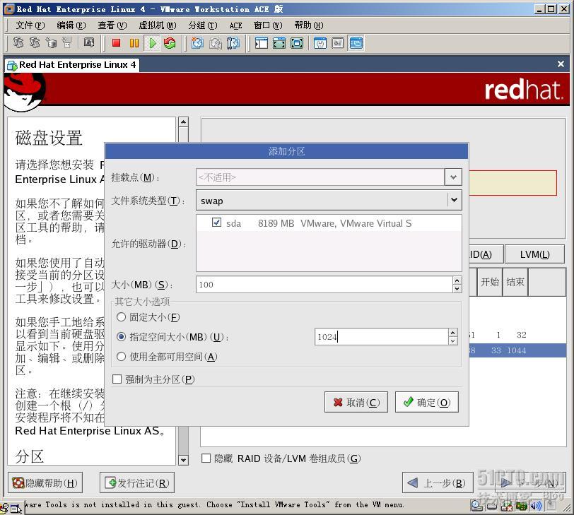
Task: Click the 确定(O) OK button
Action: pos(426,403)
